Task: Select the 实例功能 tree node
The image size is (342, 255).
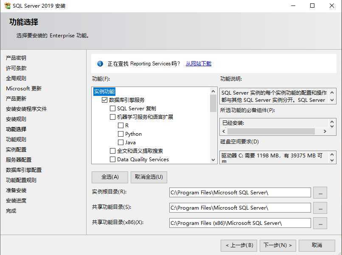Action: click(104, 91)
